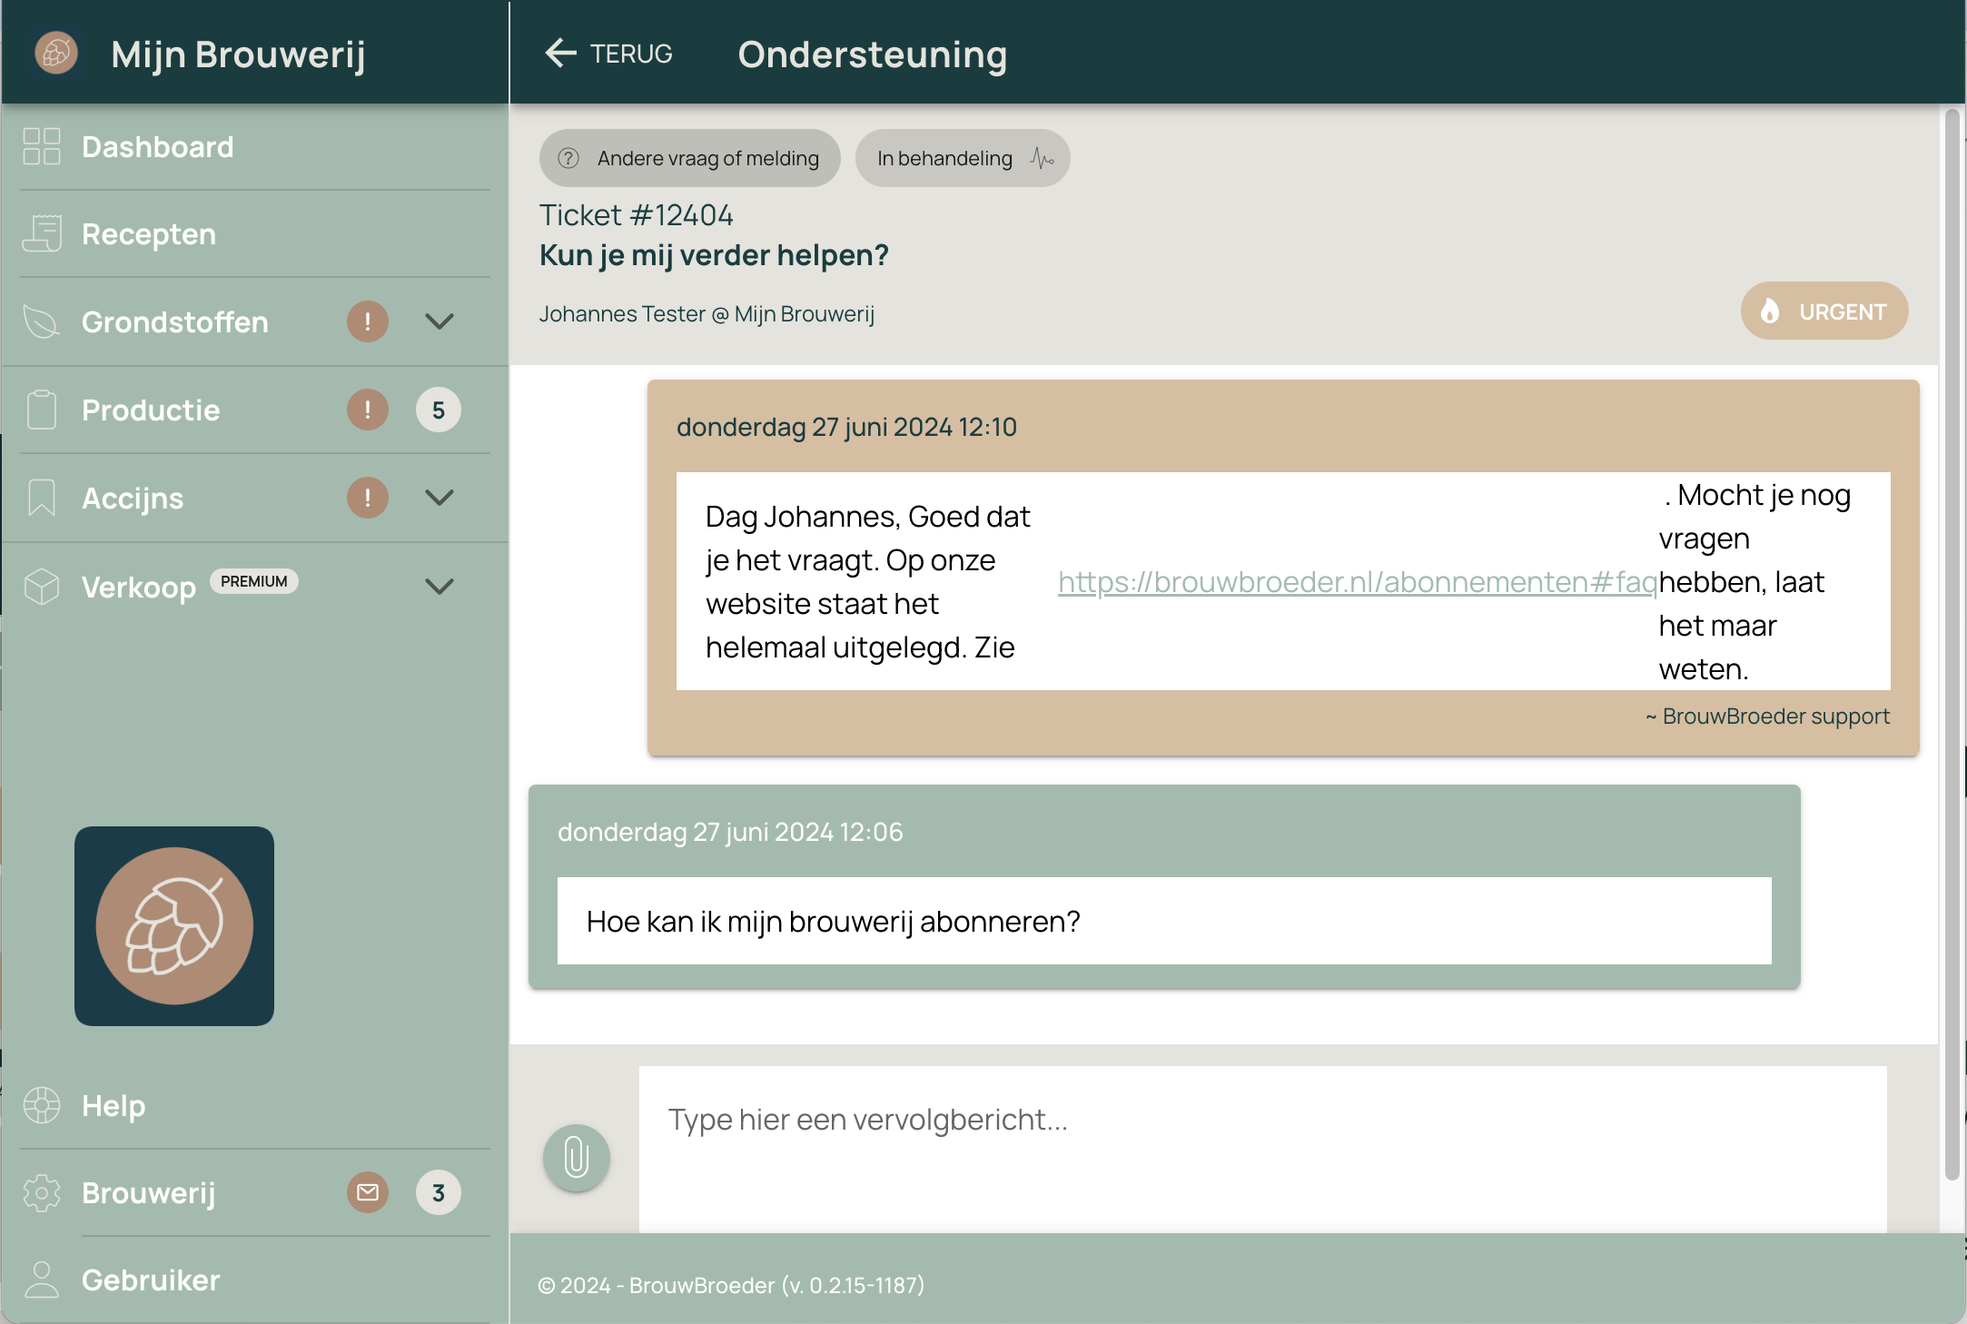Click the vertical scrollbar on the right
The height and width of the screenshot is (1324, 1967).
(x=1951, y=636)
